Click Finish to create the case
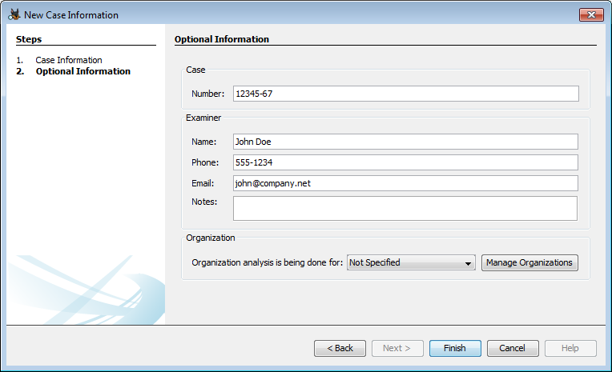Image resolution: width=612 pixels, height=372 pixels. tap(454, 348)
